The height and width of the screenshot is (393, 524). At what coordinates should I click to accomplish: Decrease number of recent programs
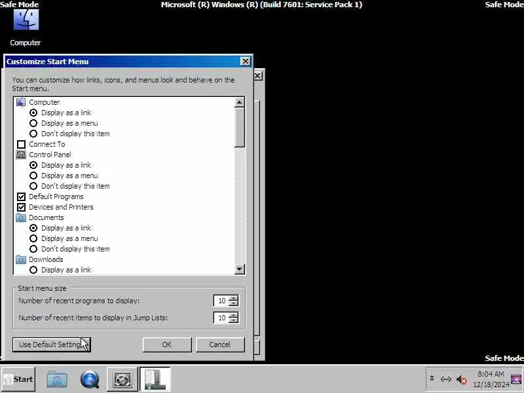point(234,303)
